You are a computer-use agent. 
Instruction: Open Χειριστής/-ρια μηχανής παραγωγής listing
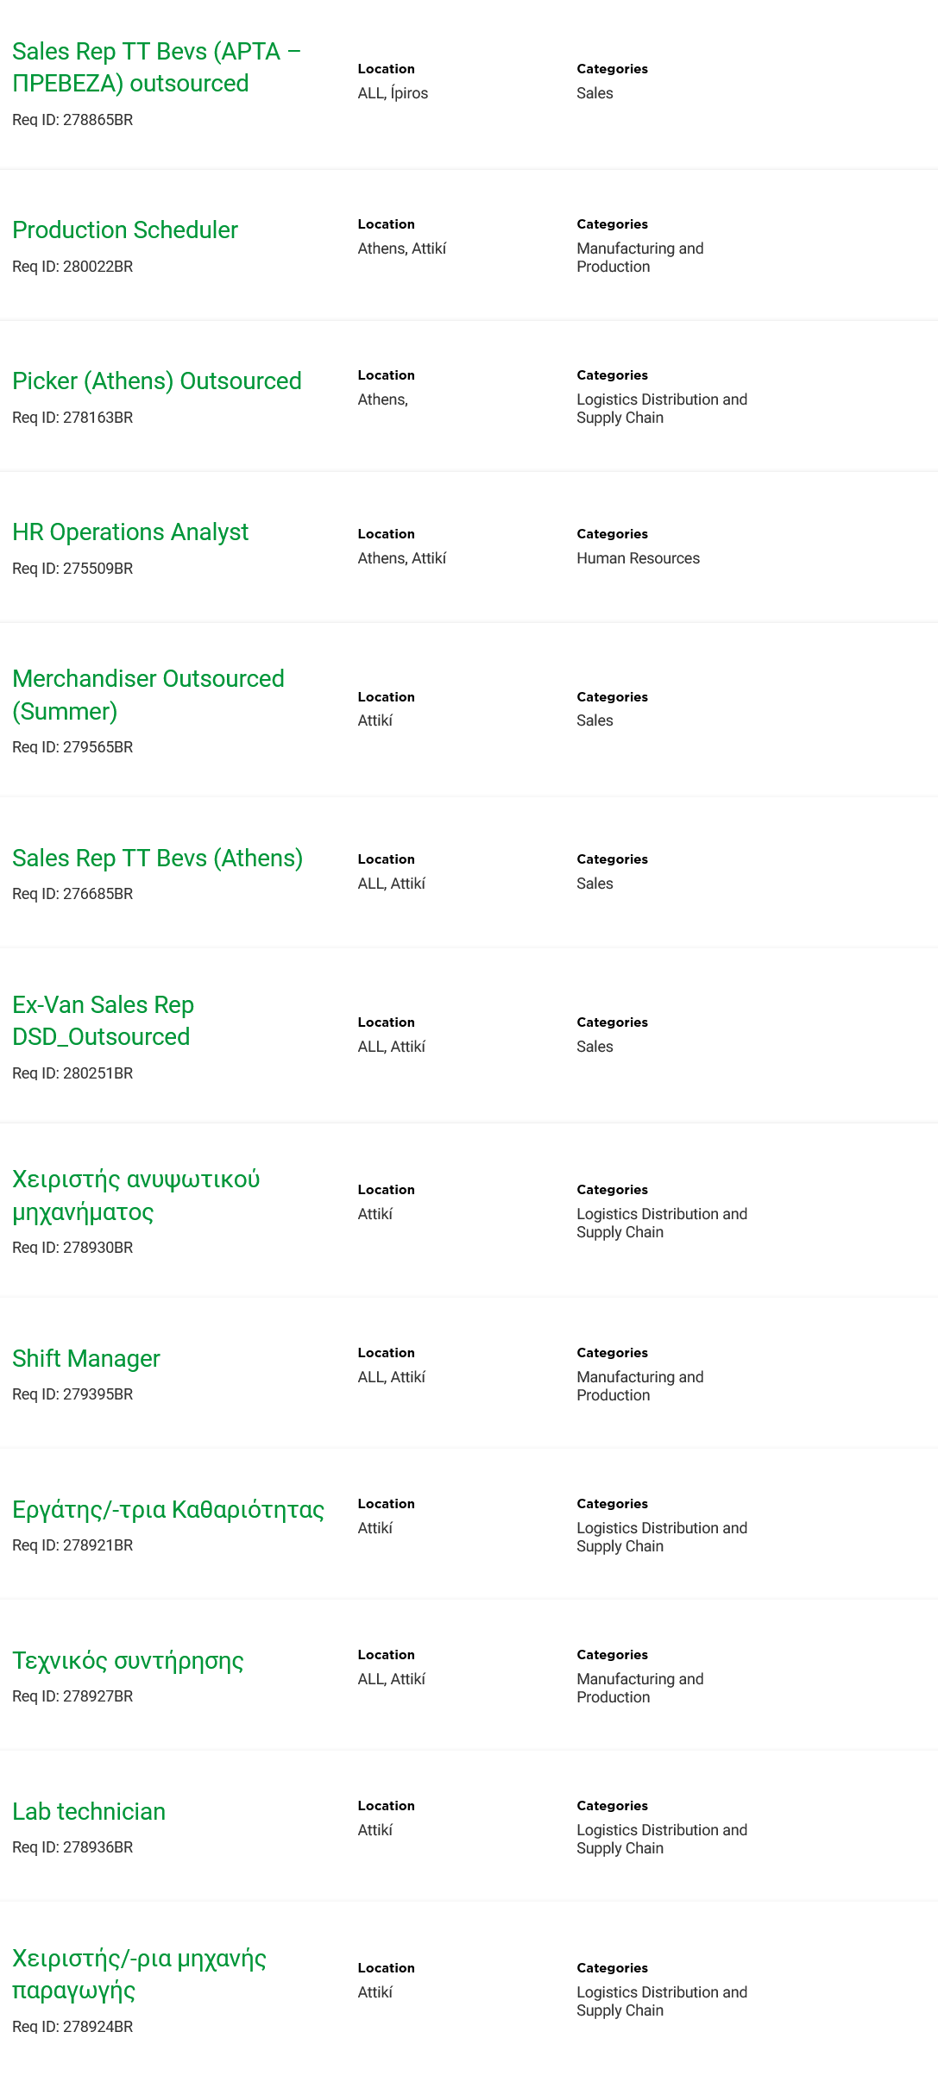140,1974
